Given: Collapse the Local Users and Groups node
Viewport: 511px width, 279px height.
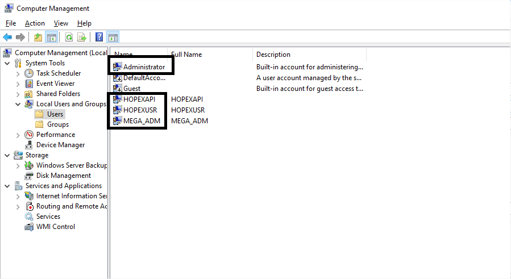Looking at the screenshot, I should (18, 104).
